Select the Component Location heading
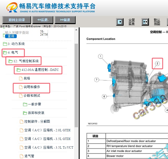 101,39
